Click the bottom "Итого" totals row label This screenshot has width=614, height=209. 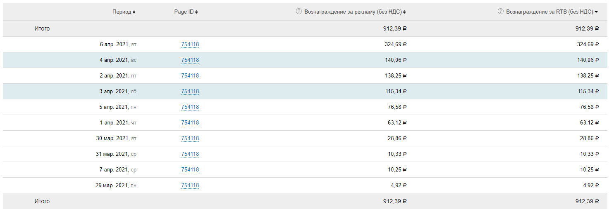tap(42, 201)
